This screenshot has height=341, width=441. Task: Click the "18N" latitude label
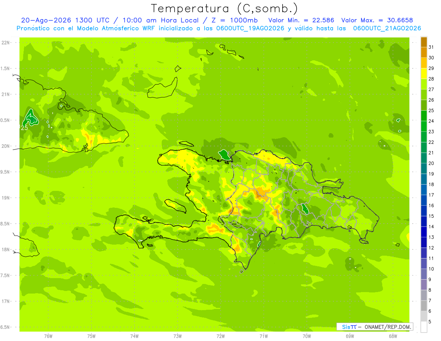pos(6,249)
